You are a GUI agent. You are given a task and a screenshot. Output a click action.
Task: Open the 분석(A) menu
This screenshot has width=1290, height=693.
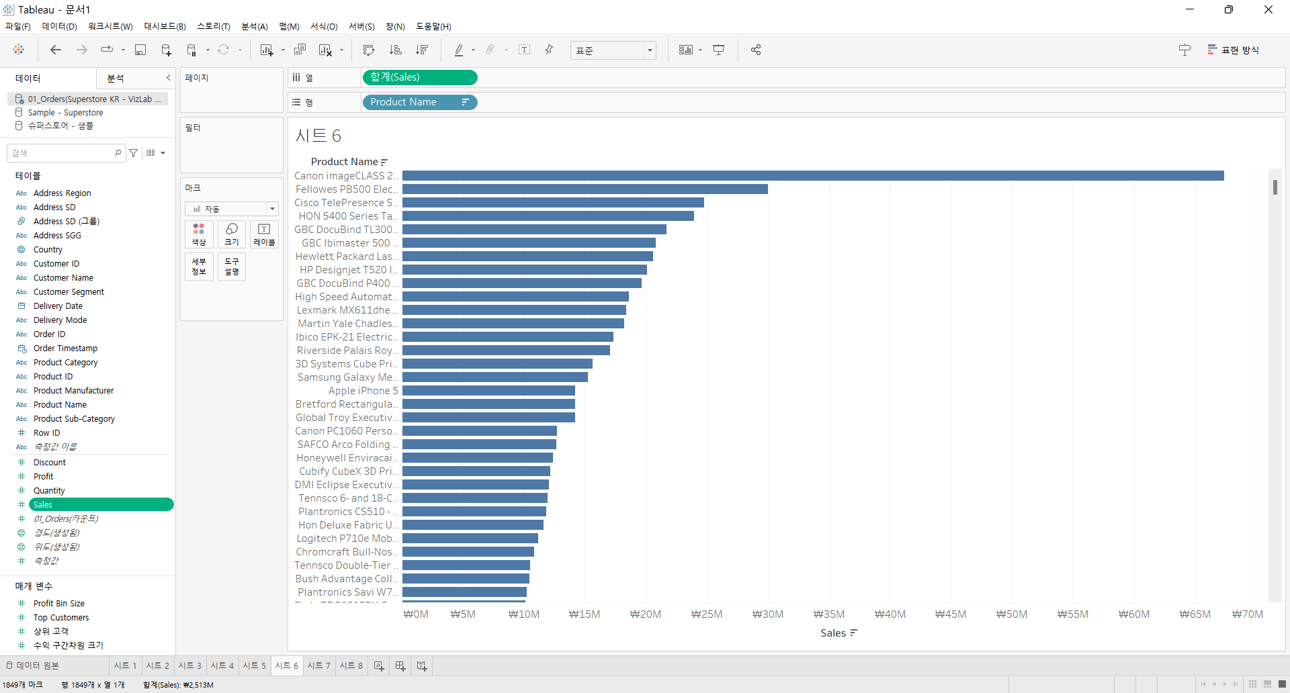click(254, 26)
